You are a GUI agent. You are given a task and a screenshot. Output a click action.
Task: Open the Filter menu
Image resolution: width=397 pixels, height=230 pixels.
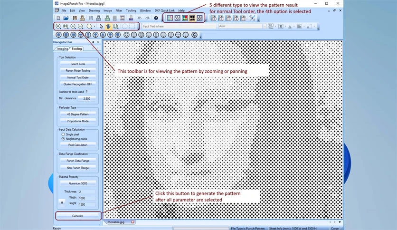tap(119, 10)
